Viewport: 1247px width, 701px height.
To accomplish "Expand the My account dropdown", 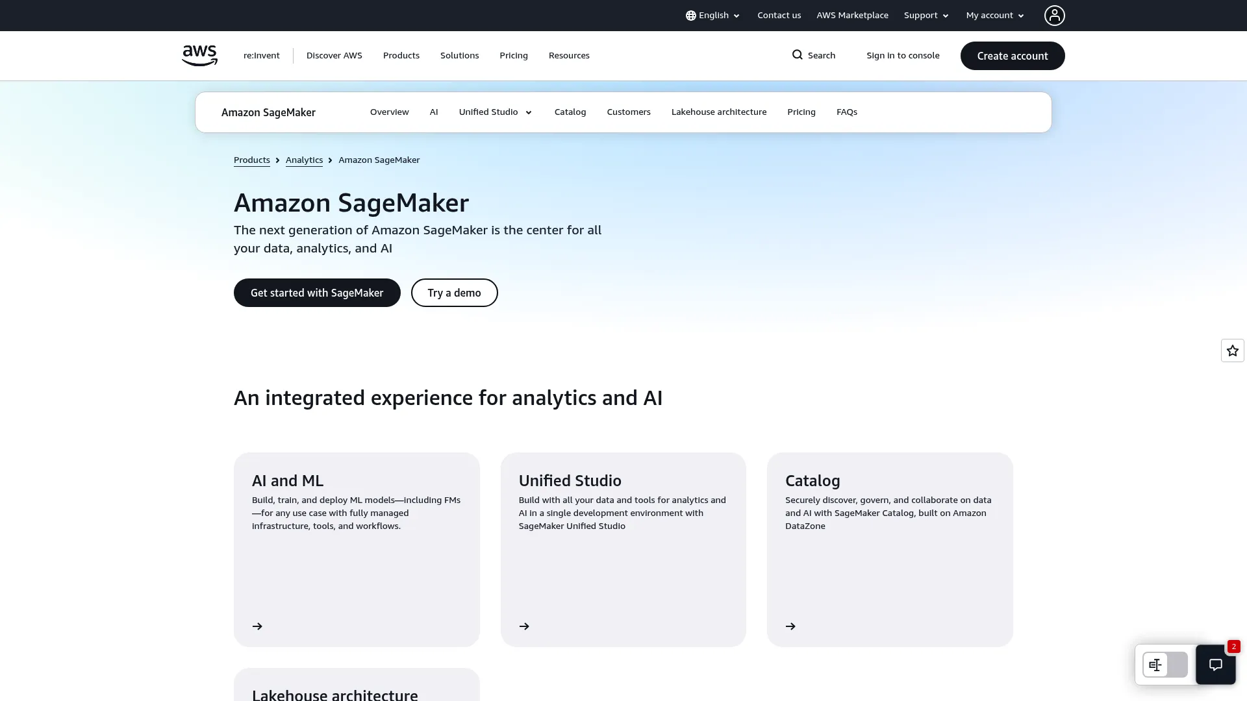I will [995, 16].
